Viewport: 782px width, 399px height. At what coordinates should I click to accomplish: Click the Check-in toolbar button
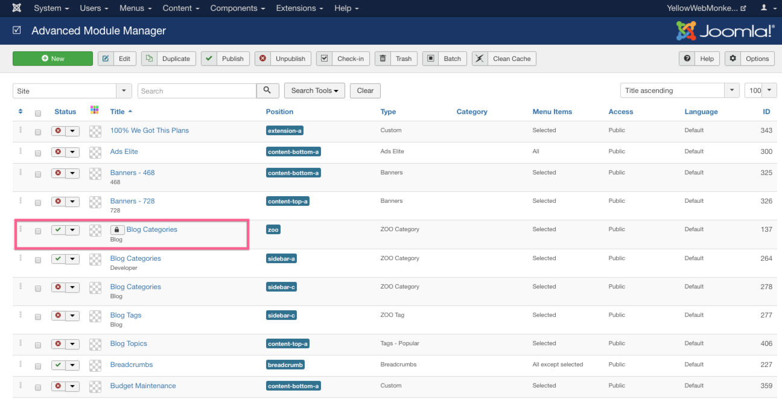pos(343,59)
